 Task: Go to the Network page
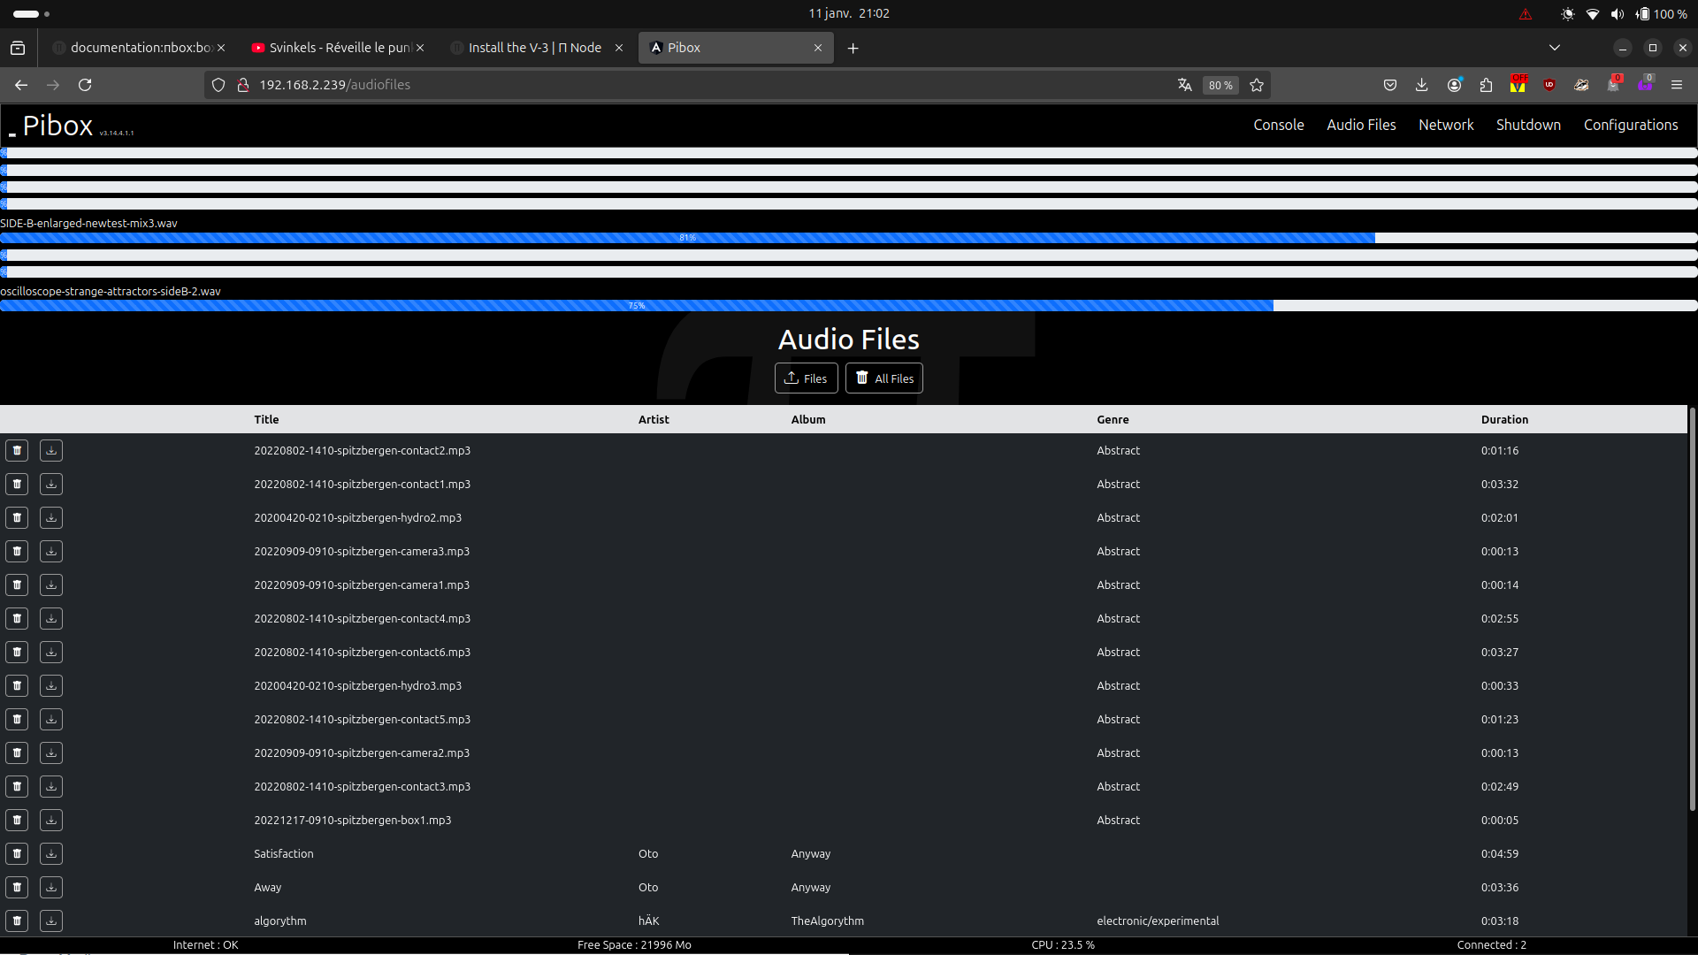1446,125
